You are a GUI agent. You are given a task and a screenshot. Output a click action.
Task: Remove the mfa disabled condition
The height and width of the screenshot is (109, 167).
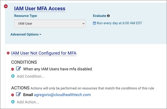[12, 69]
